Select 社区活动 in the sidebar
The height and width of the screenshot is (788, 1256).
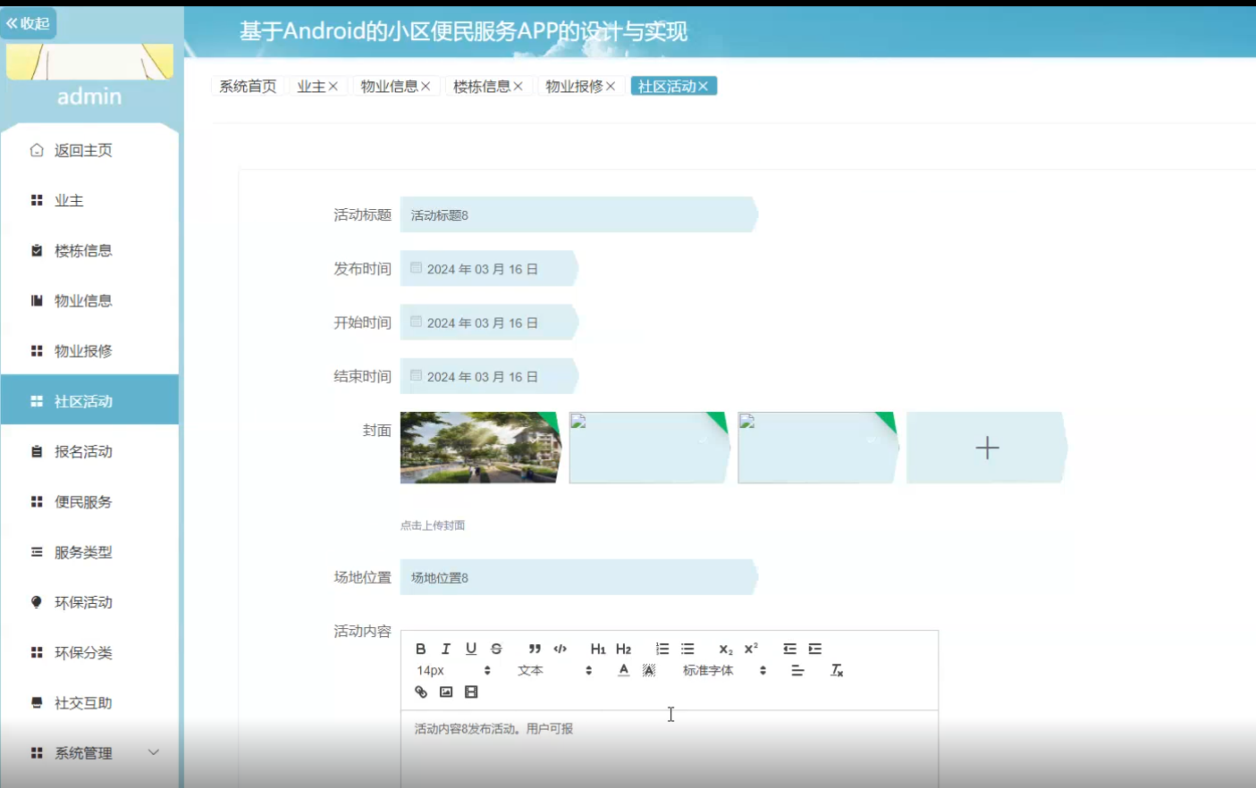(x=89, y=401)
